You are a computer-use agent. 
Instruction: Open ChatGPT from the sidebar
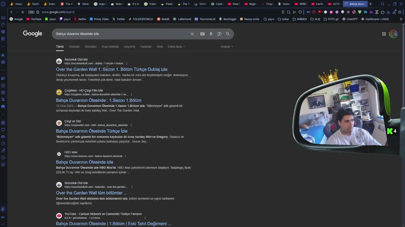click(3, 62)
